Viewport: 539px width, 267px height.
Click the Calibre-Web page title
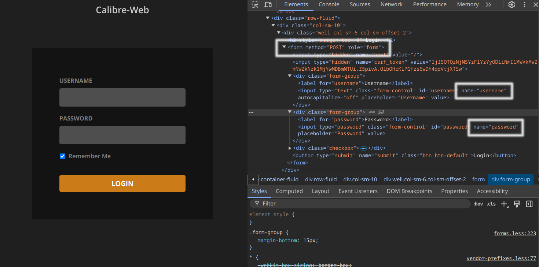click(x=122, y=10)
